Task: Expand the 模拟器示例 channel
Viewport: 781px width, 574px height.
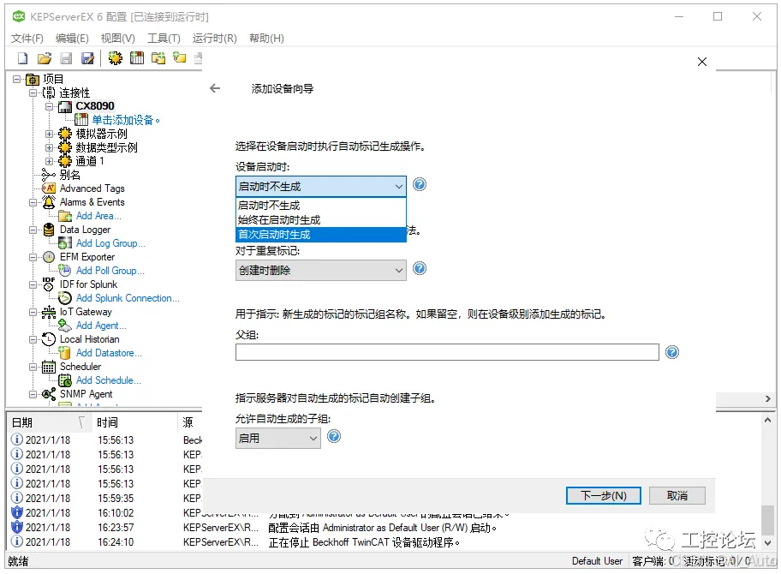Action: click(50, 134)
